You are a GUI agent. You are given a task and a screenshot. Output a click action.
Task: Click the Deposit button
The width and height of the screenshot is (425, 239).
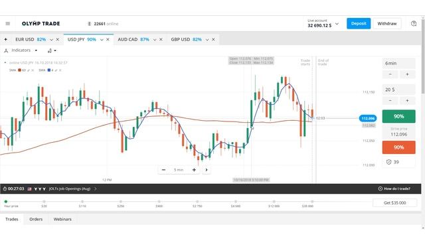pyautogui.click(x=359, y=24)
